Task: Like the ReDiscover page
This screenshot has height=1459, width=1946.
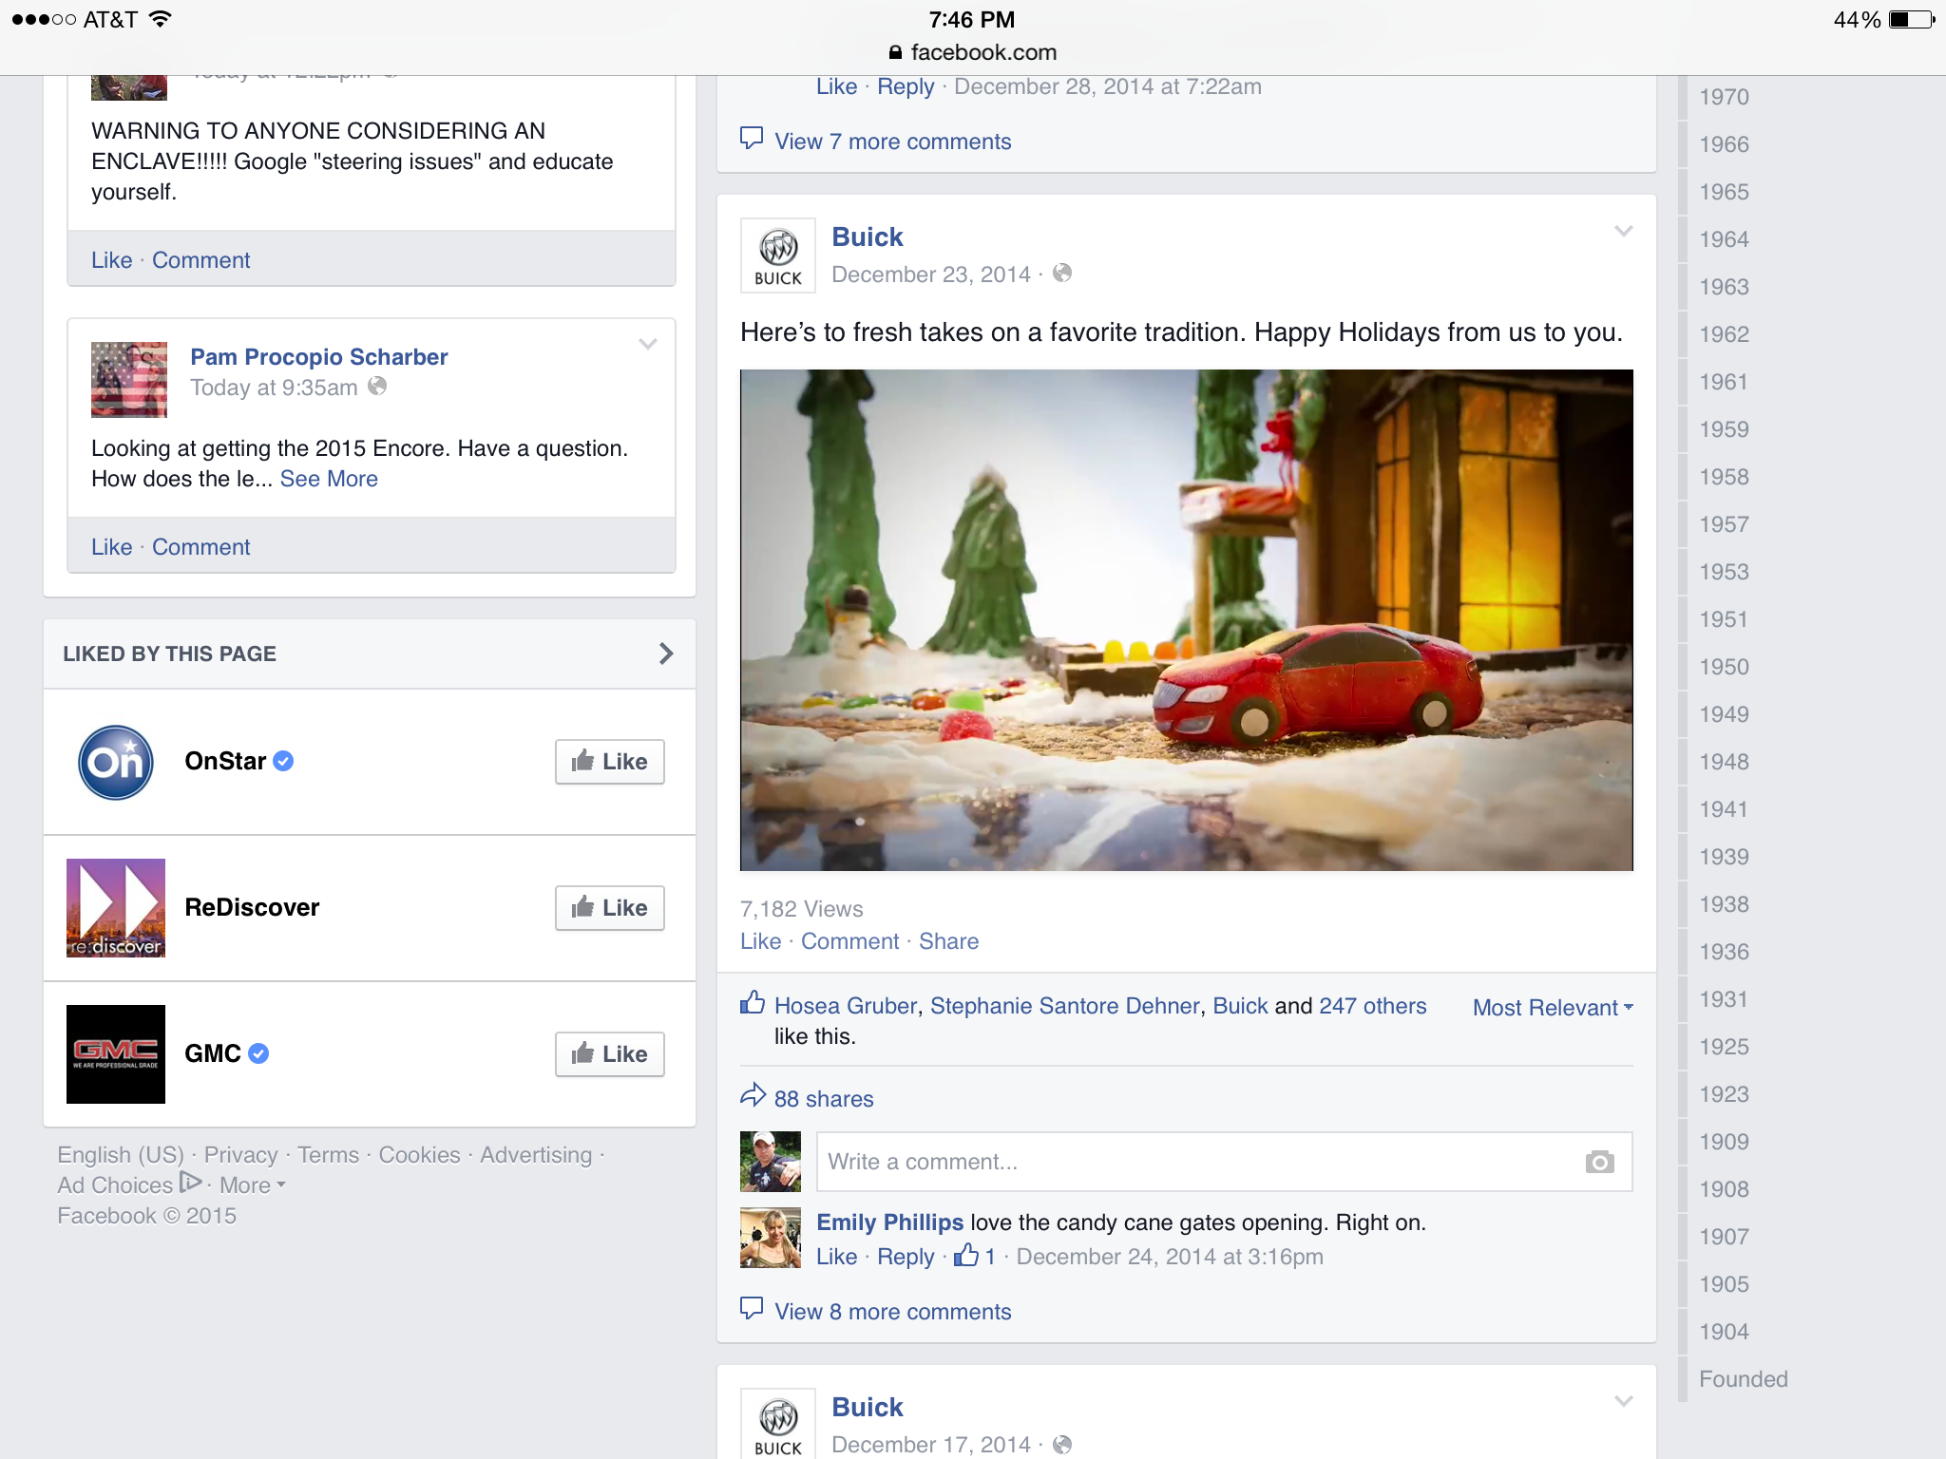Action: pyautogui.click(x=610, y=908)
